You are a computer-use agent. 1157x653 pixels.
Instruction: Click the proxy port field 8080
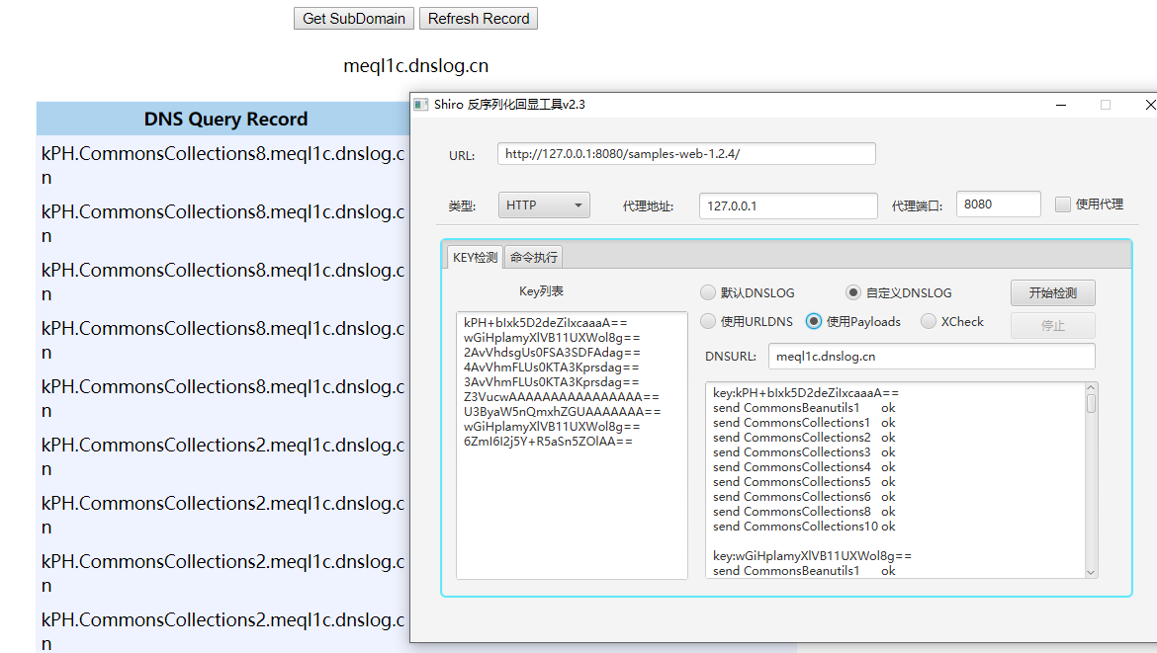point(998,204)
